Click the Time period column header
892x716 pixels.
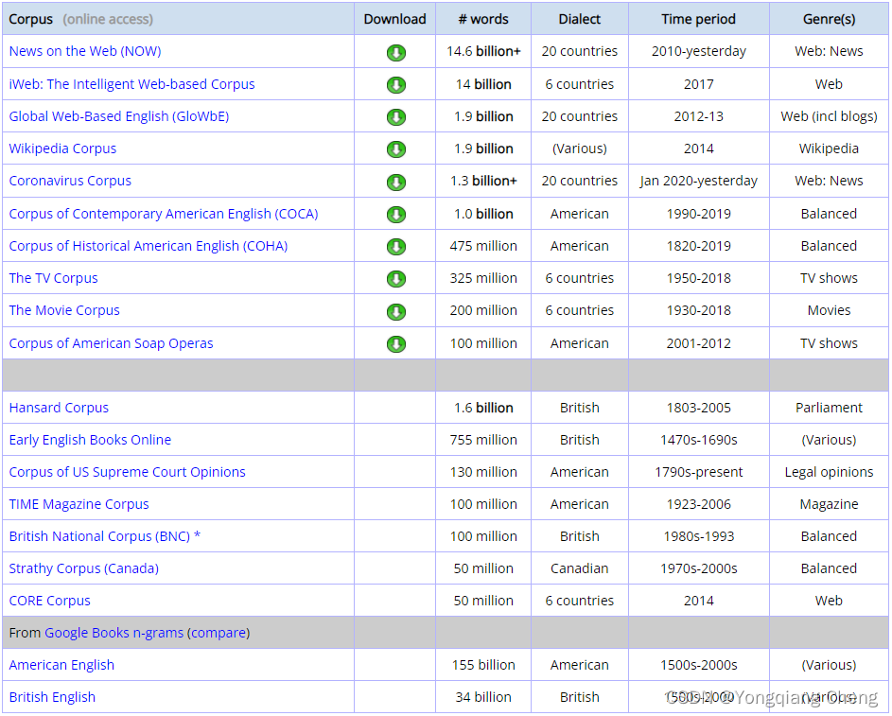click(699, 19)
